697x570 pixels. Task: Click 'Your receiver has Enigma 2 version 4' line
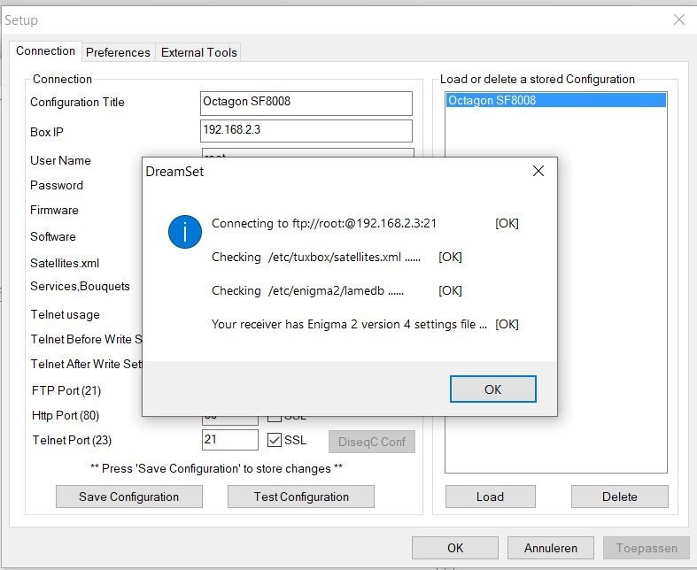pyautogui.click(x=350, y=324)
